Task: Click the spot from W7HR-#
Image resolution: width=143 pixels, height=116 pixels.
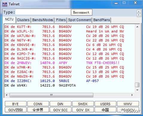Action: click(64, 67)
